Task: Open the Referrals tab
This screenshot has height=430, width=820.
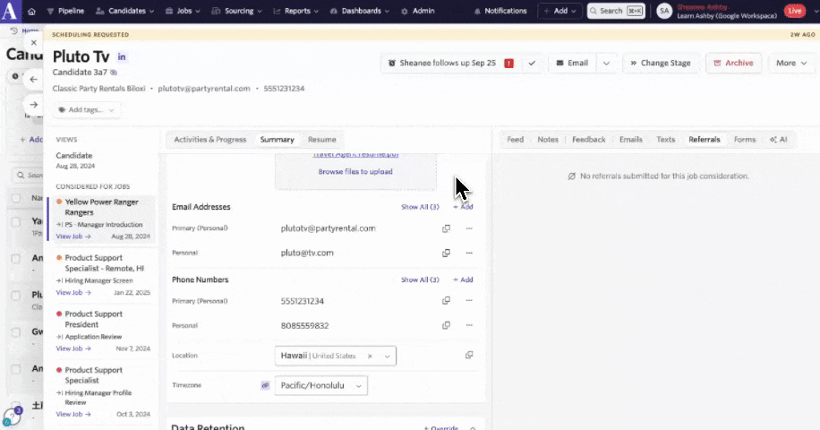Action: coord(705,140)
